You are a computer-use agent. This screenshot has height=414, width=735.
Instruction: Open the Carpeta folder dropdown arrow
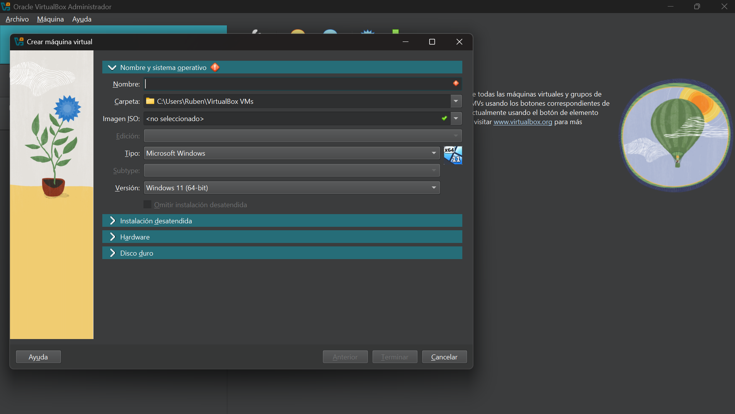(x=456, y=101)
